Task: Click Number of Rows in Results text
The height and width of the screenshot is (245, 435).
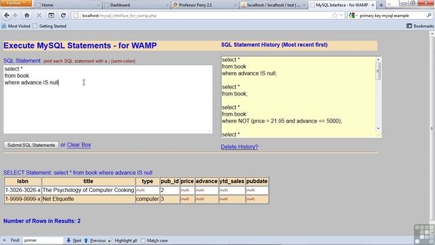Action: tap(42, 221)
